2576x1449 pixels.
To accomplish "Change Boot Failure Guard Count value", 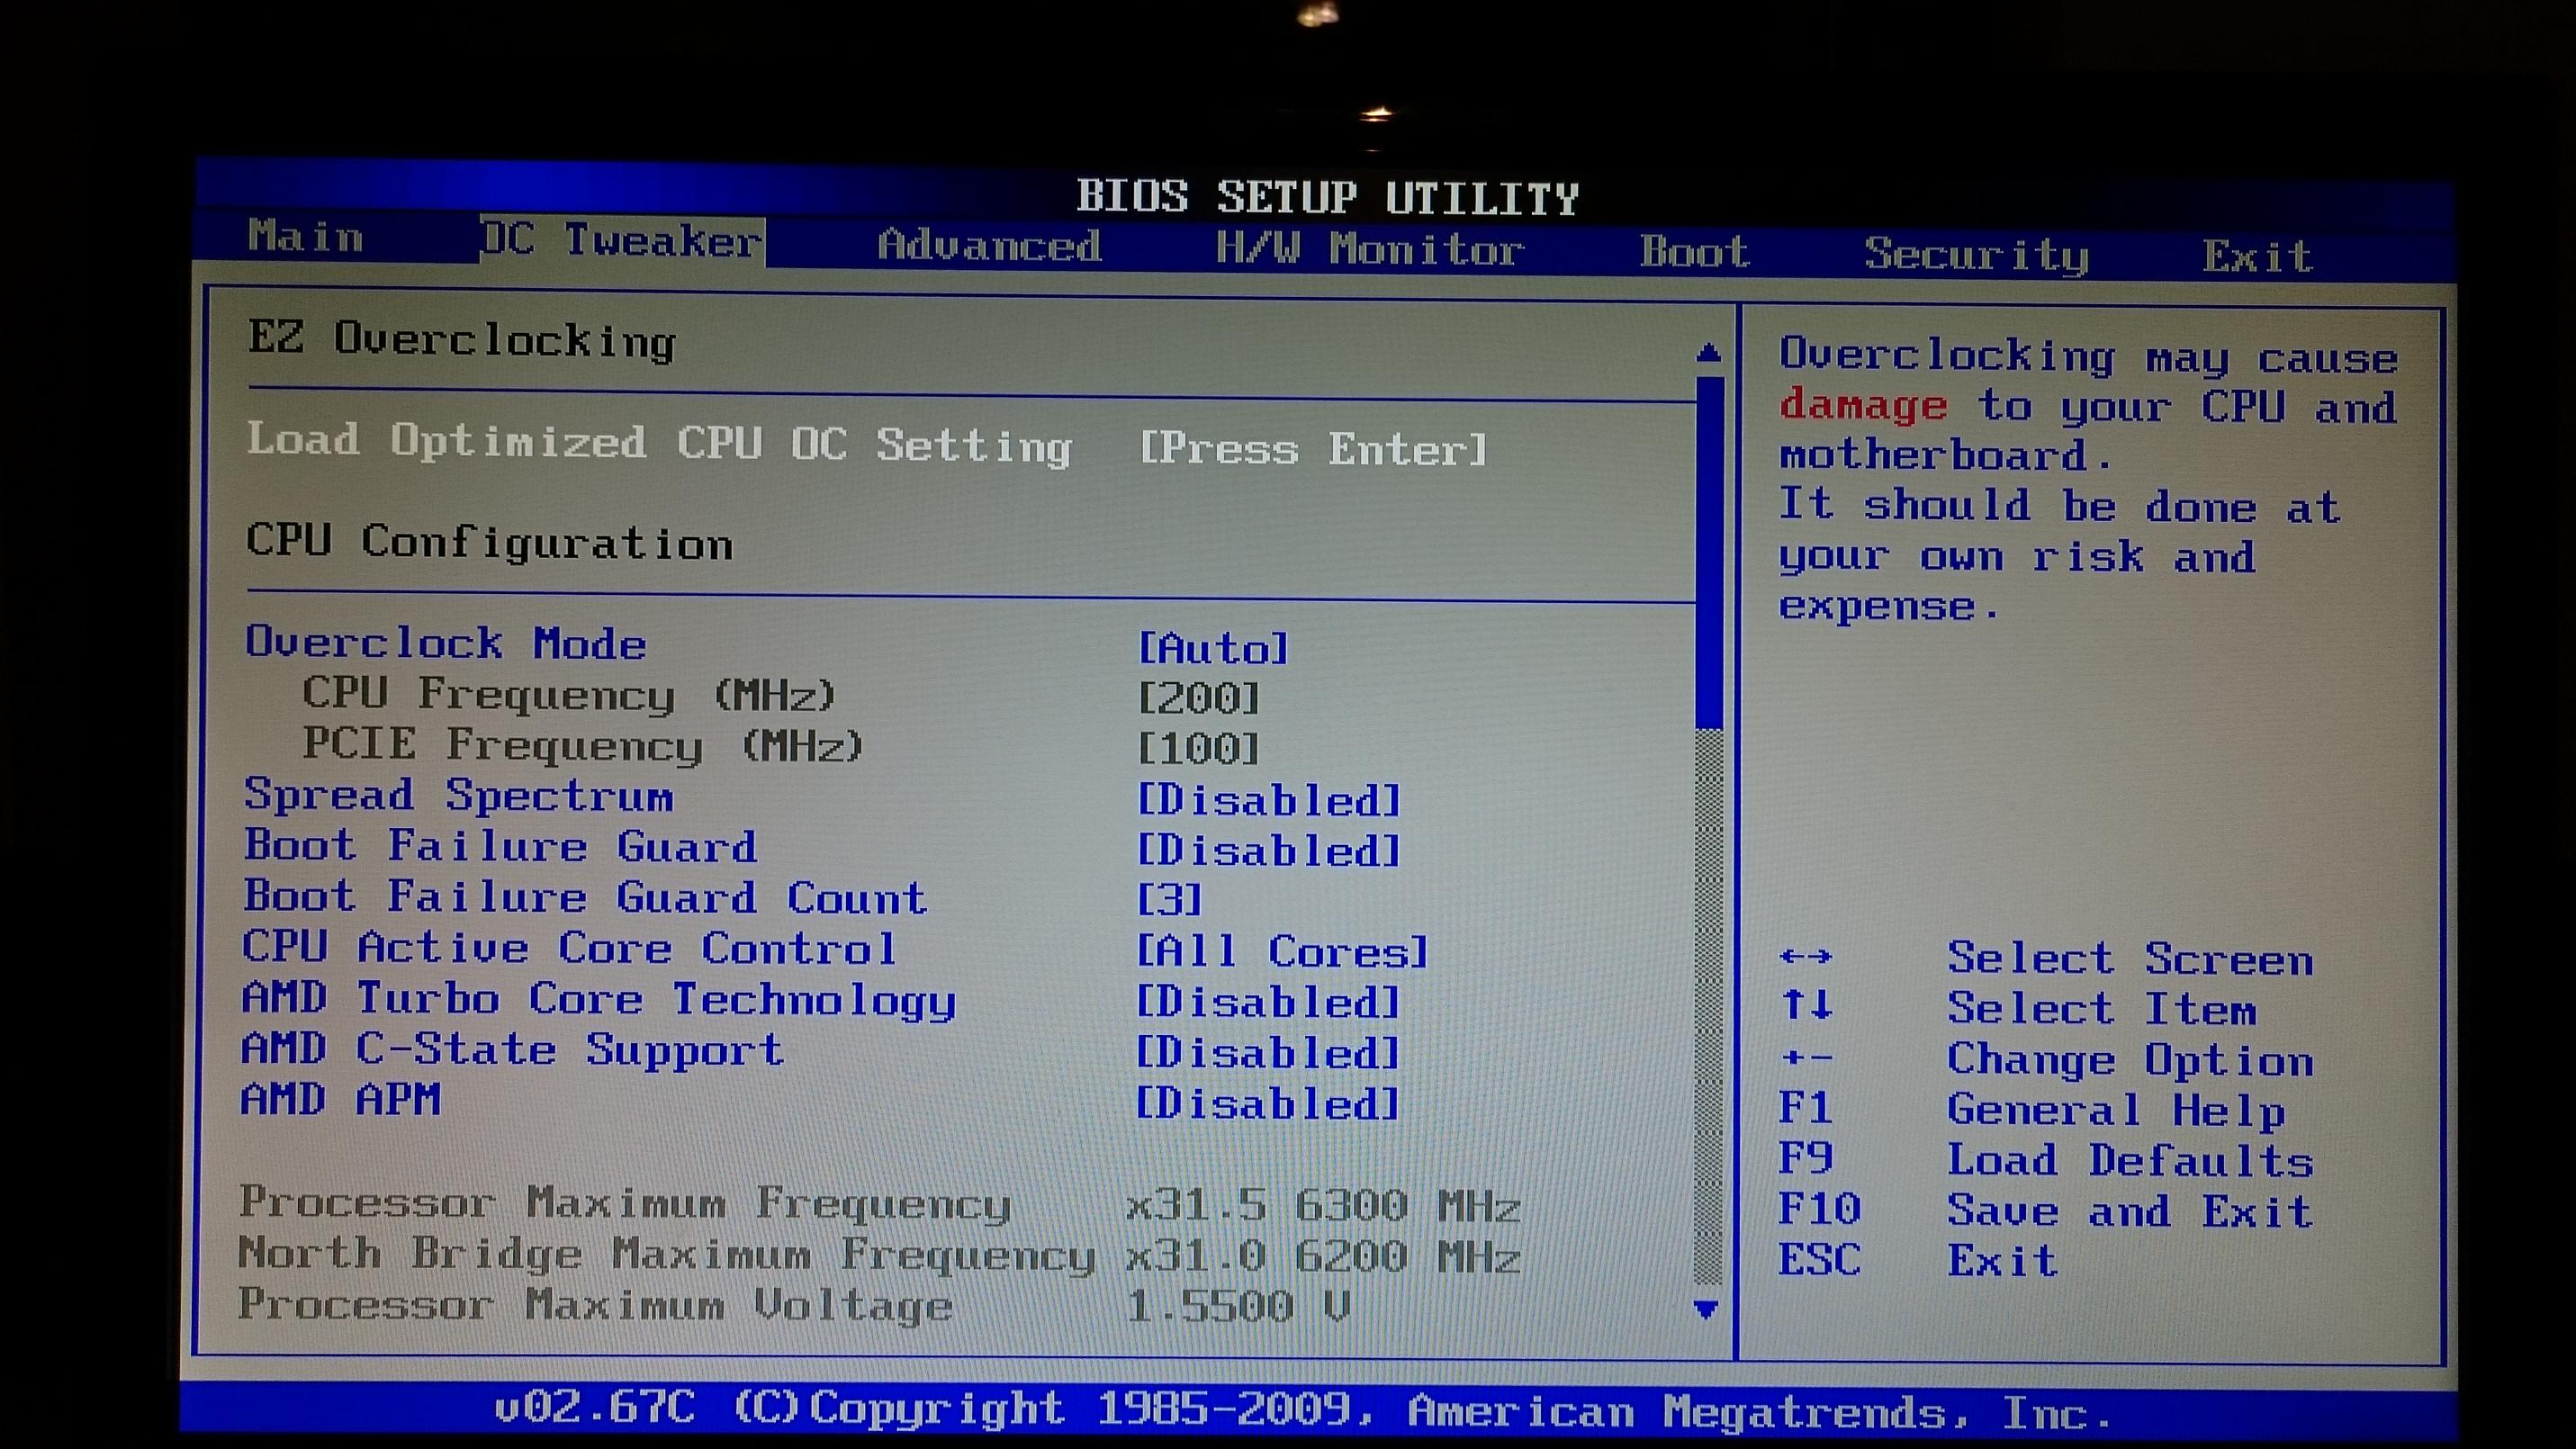I will click(x=1169, y=900).
